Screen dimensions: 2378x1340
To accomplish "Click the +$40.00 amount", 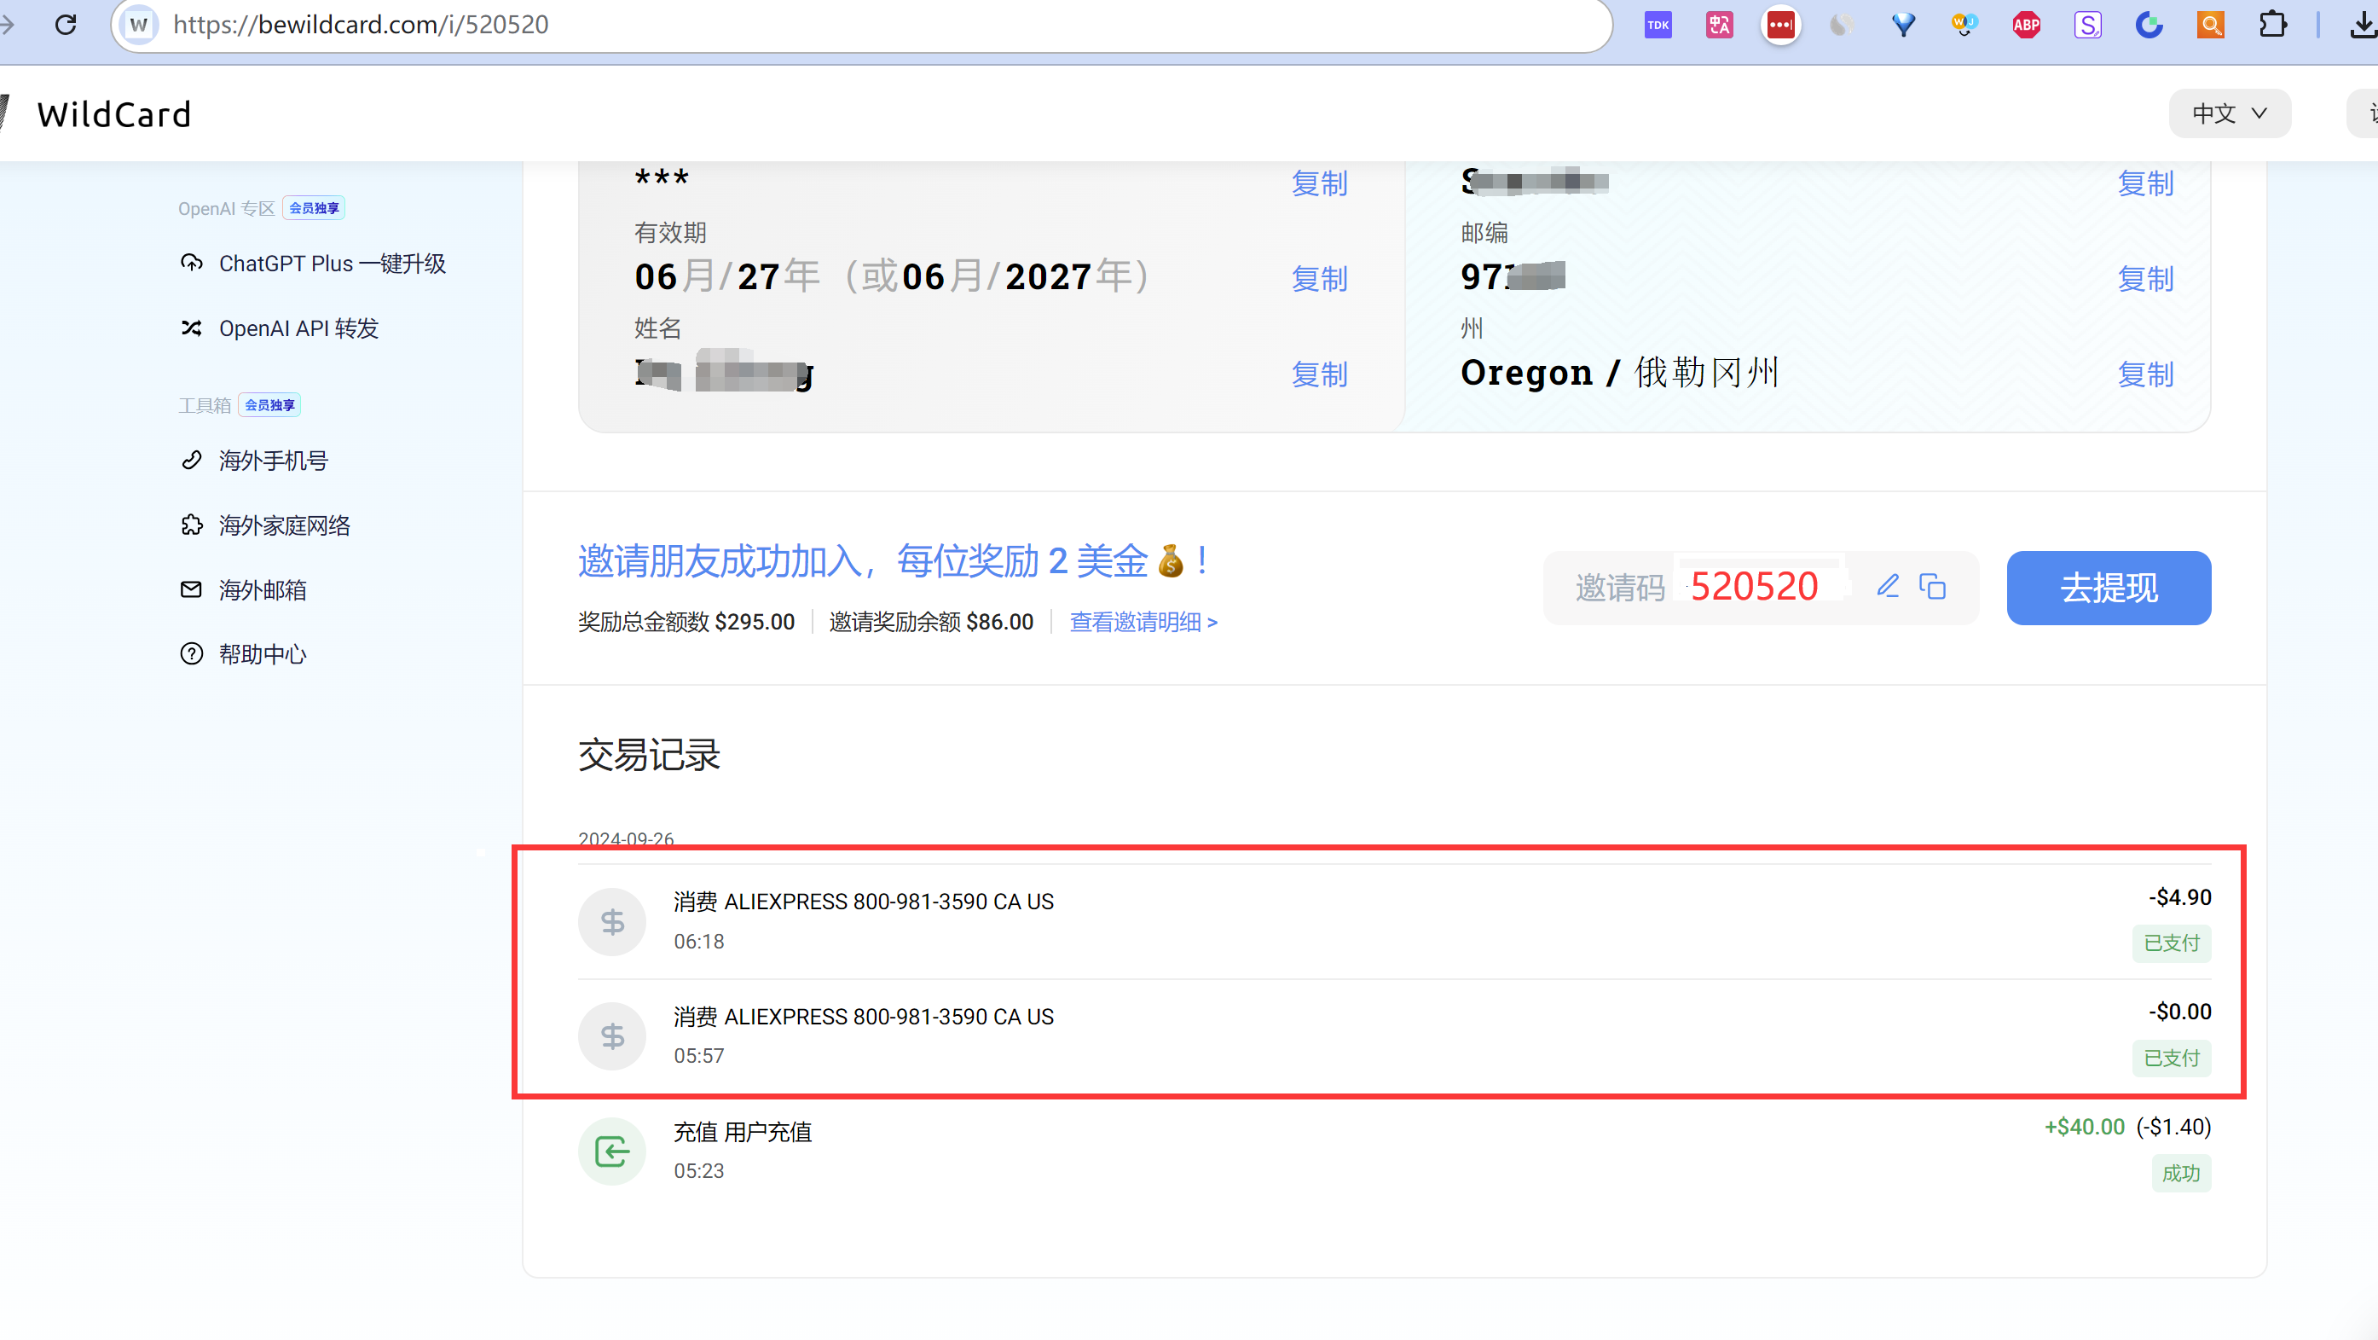I will coord(2084,1127).
